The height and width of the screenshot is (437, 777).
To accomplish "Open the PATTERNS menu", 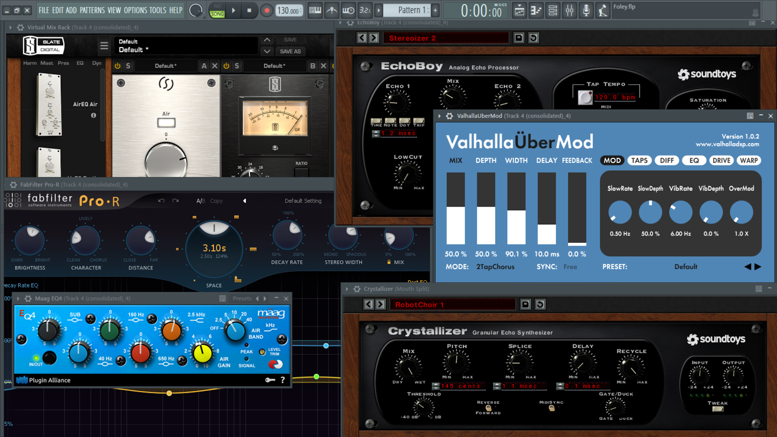I will 92,10.
